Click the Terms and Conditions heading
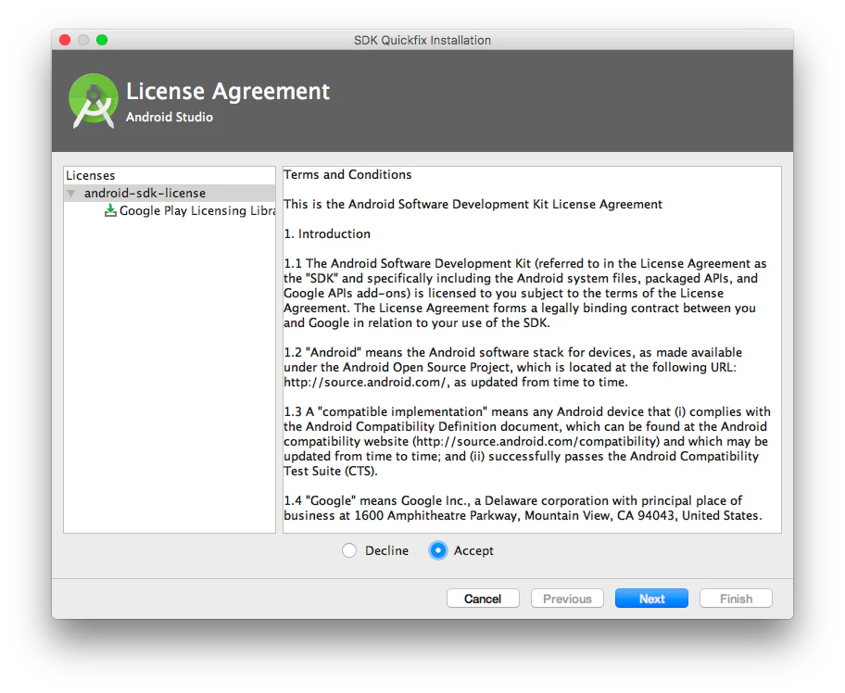The height and width of the screenshot is (693, 845). (x=347, y=174)
